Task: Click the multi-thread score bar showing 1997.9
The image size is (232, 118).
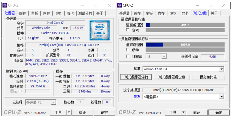Action: [x=185, y=45]
